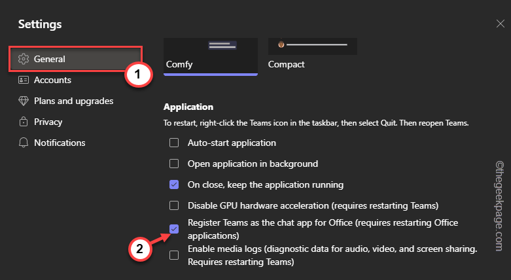Toggle Disable GPU hardware acceleration checkbox
The height and width of the screenshot is (280, 511).
click(x=174, y=205)
